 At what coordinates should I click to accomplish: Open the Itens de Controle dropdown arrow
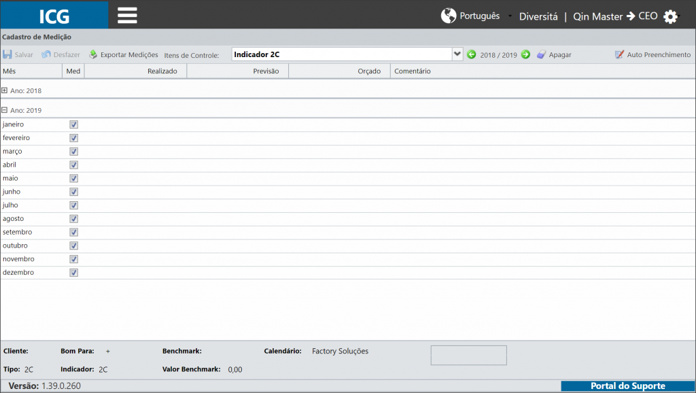click(x=457, y=54)
